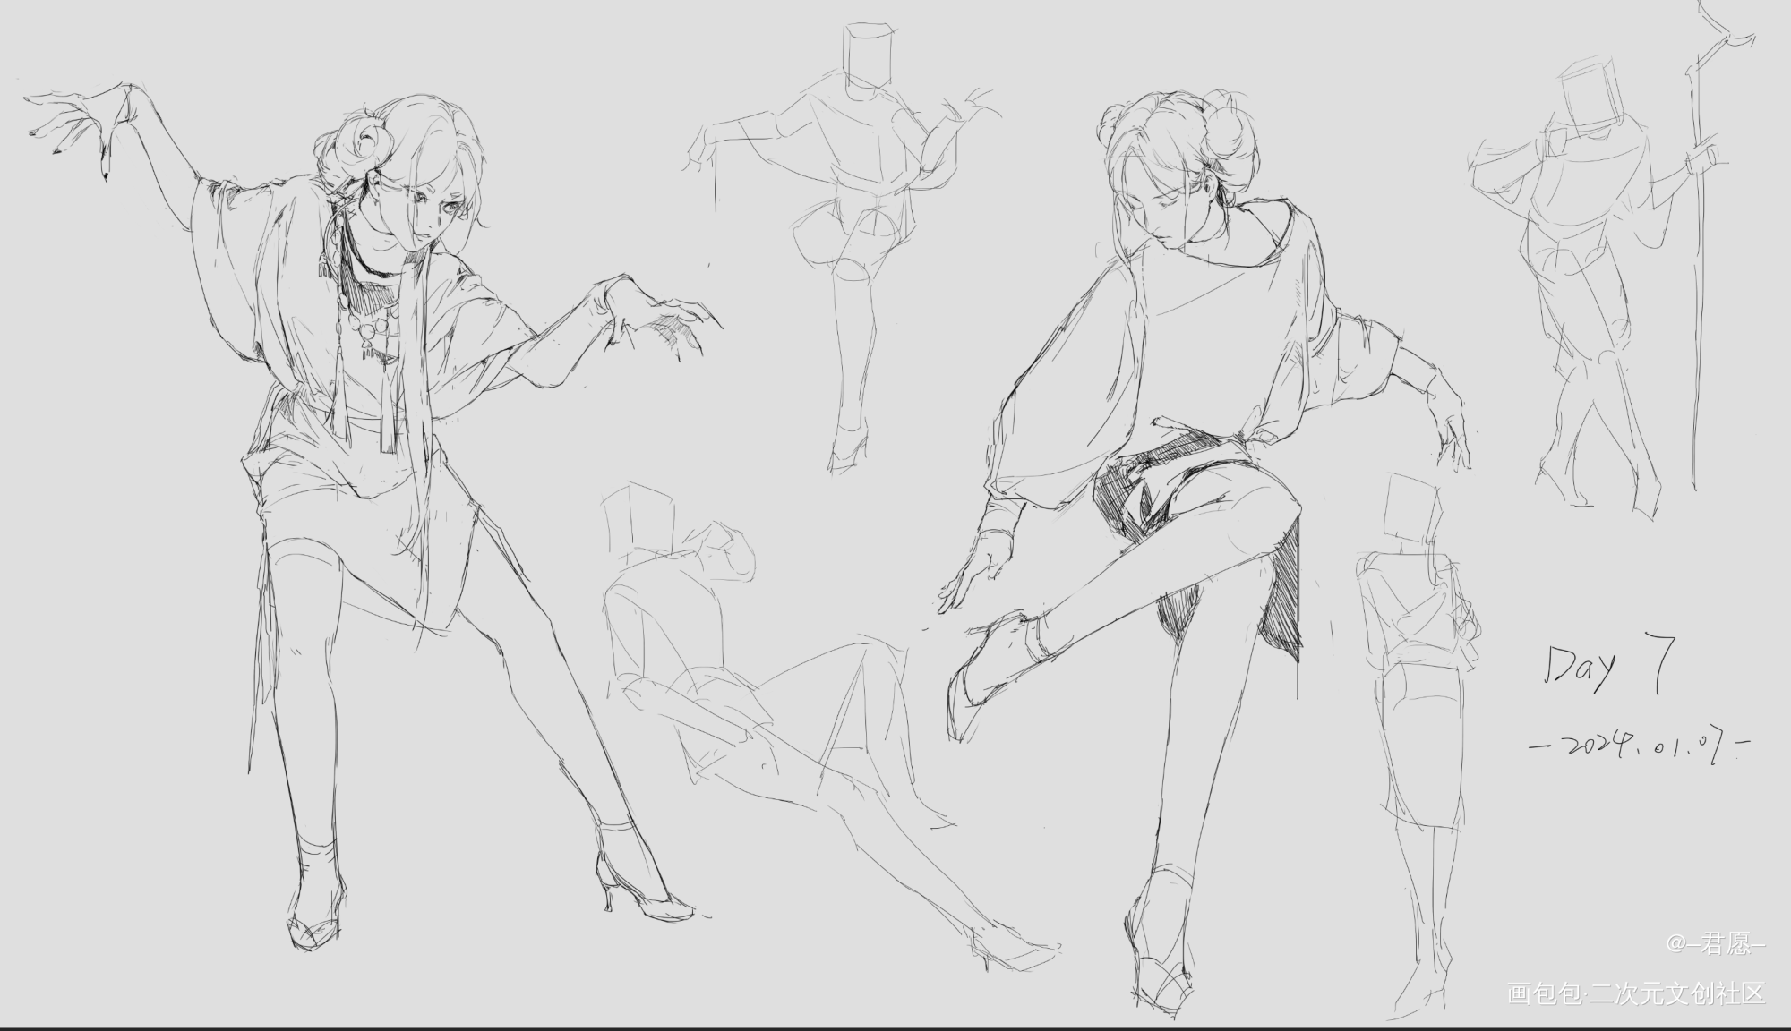Viewport: 1791px width, 1031px height.
Task: Click box-head of top center gesture sketch
Action: 870,55
